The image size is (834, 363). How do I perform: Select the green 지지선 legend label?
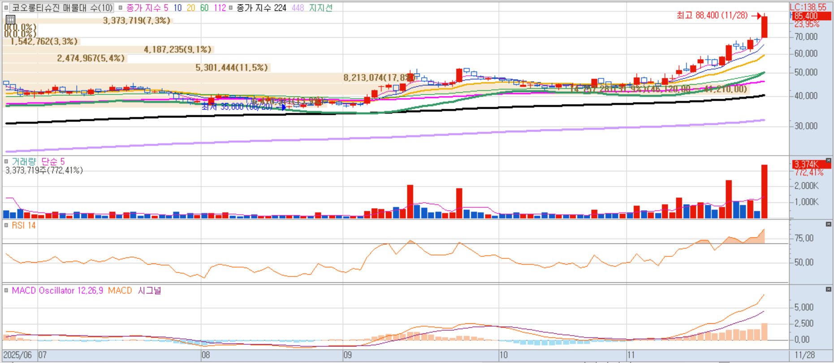pyautogui.click(x=321, y=8)
